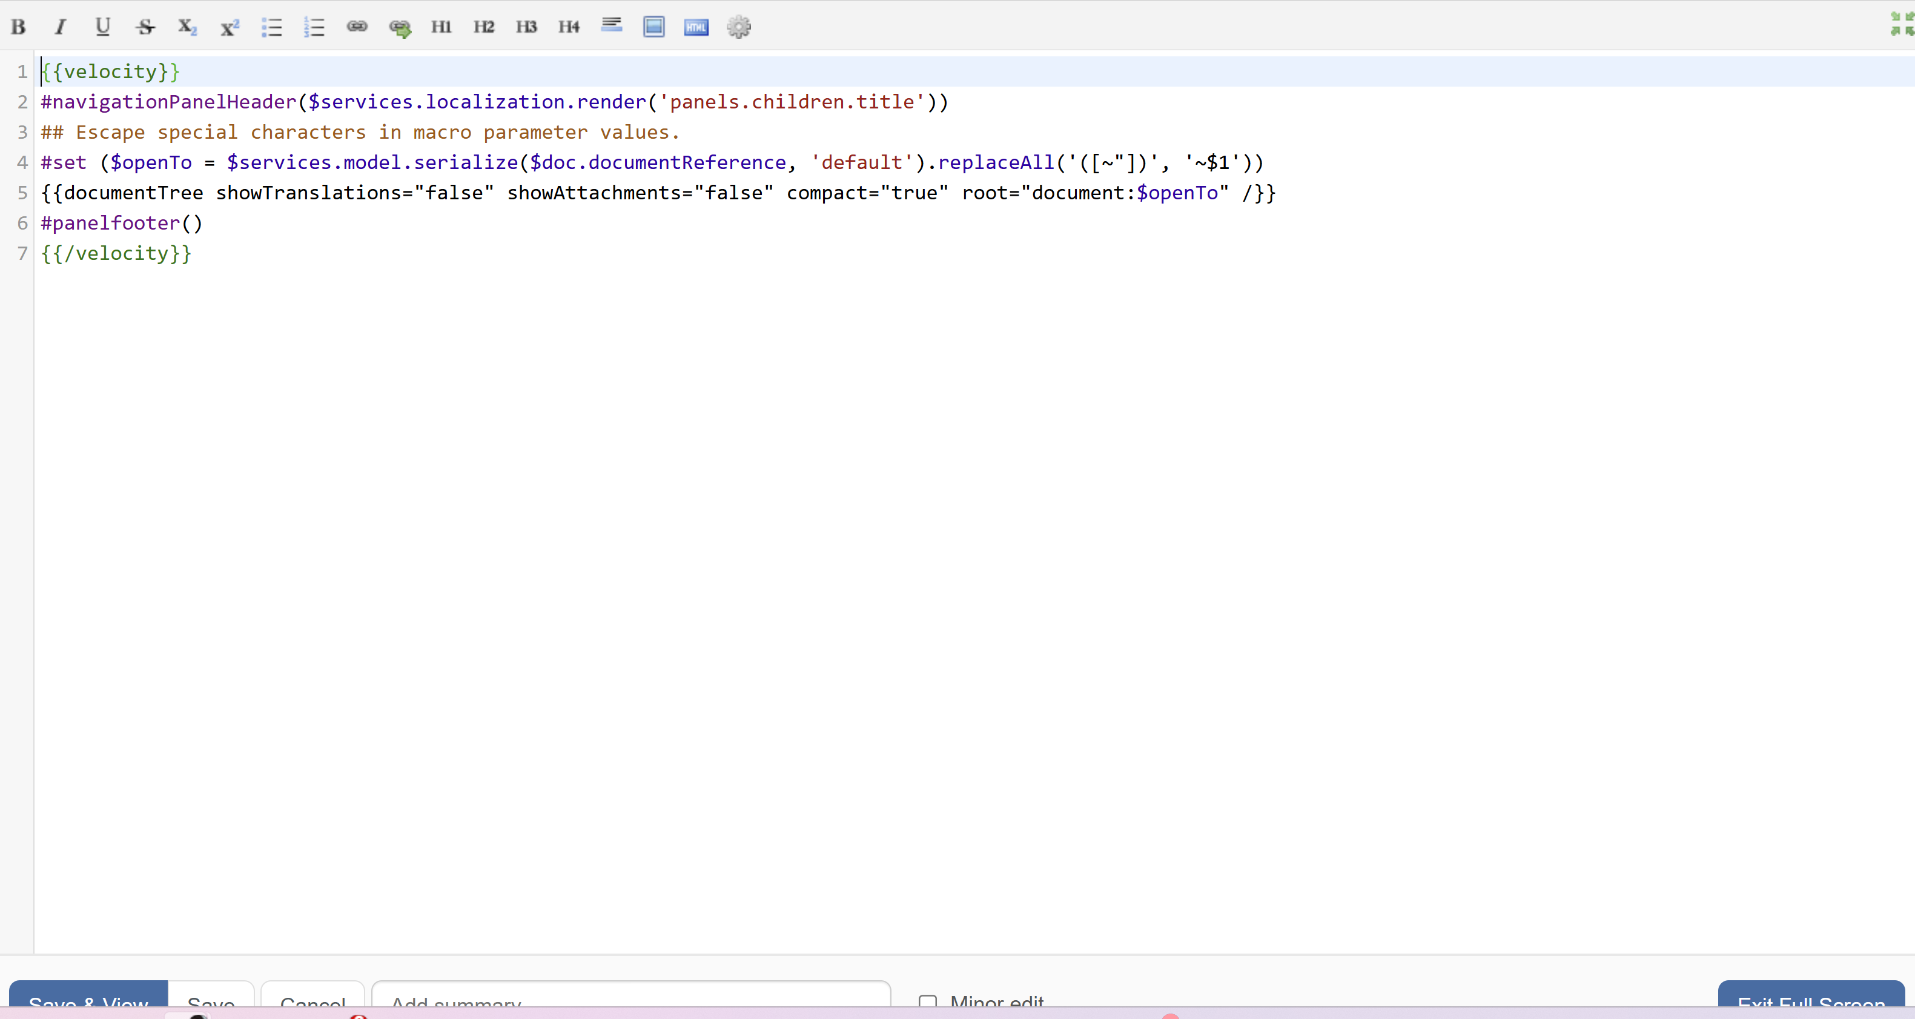Insert a horizontal ruler line

(x=612, y=26)
